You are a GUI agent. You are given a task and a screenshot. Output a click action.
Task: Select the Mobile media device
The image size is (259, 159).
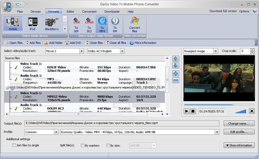click(x=13, y=24)
